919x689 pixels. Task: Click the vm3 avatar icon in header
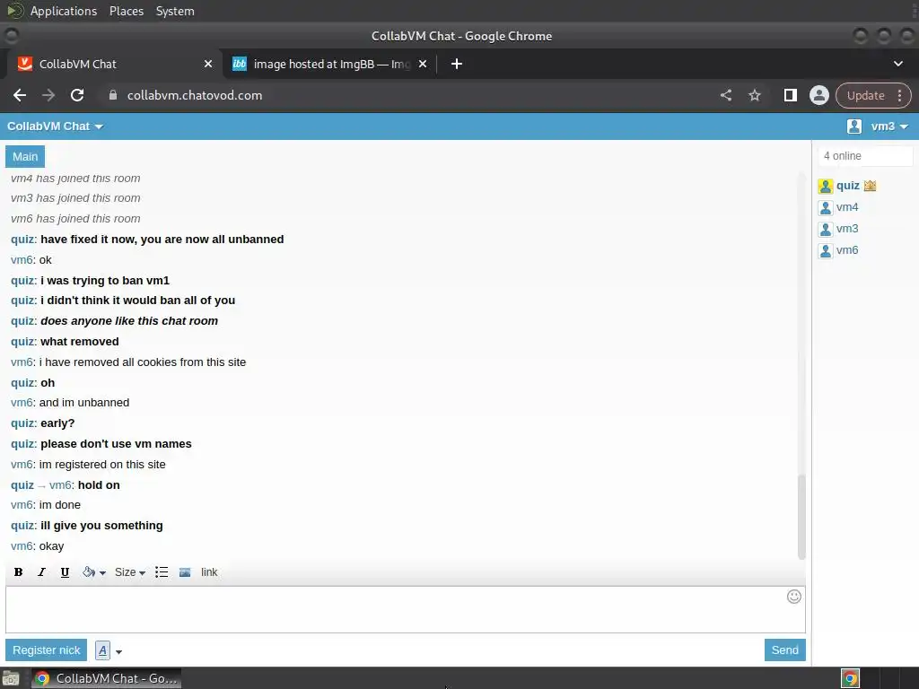click(x=854, y=126)
